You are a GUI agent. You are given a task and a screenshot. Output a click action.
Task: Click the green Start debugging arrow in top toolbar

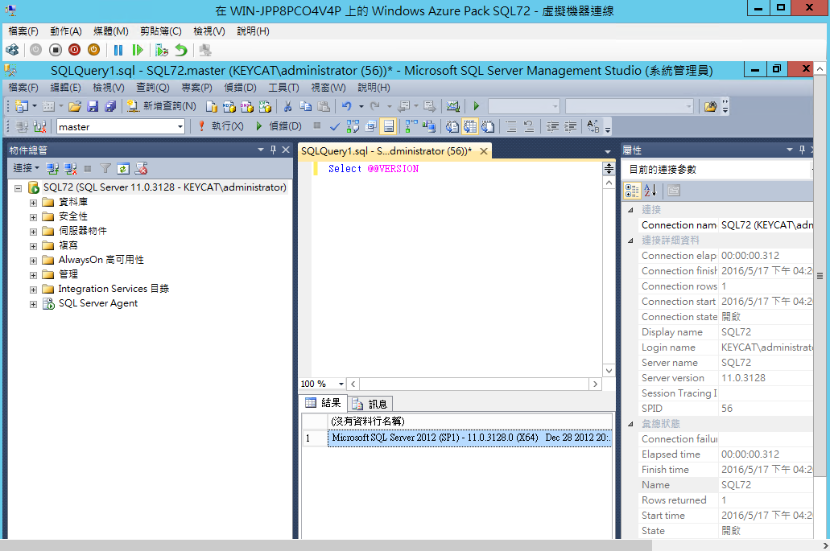click(477, 106)
